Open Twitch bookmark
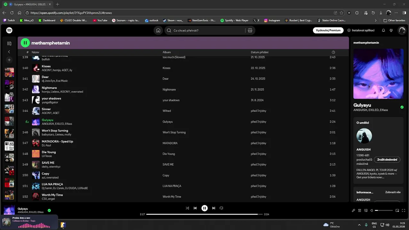The height and width of the screenshot is (230, 409). click(9, 20)
